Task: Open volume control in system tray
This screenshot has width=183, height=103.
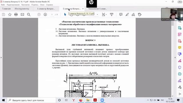Action: pos(155,100)
